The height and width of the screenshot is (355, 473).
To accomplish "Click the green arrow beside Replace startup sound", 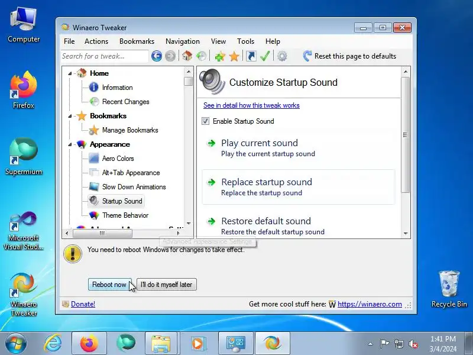I will (x=212, y=182).
